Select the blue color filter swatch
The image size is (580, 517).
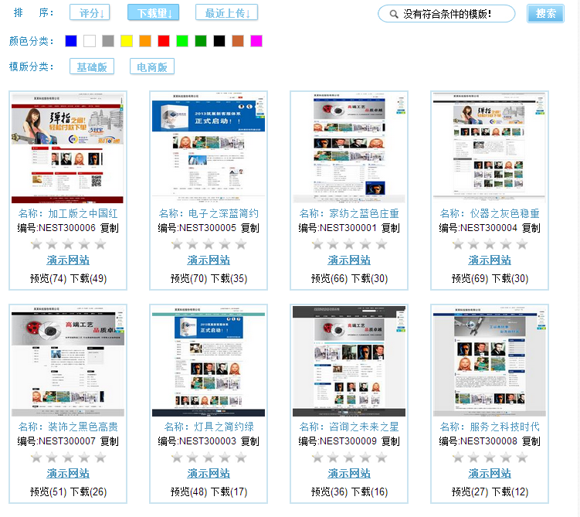[x=71, y=41]
